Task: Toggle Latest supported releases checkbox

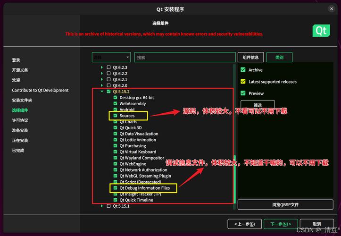Action: coord(243,82)
